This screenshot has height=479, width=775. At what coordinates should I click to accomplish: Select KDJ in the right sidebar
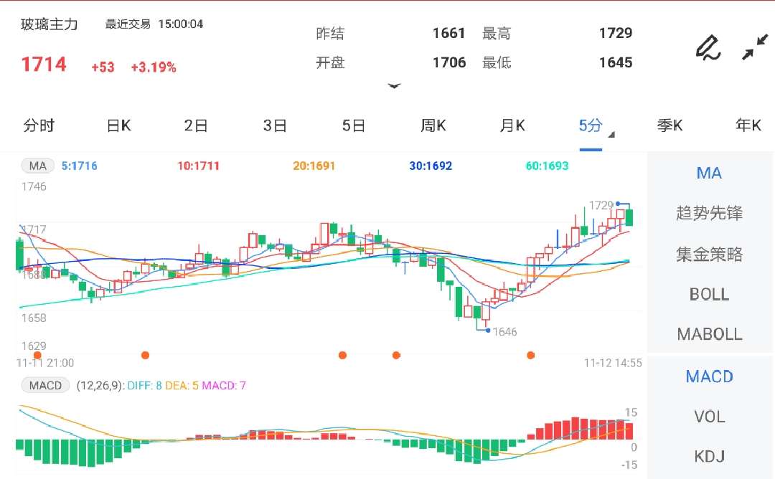click(709, 456)
